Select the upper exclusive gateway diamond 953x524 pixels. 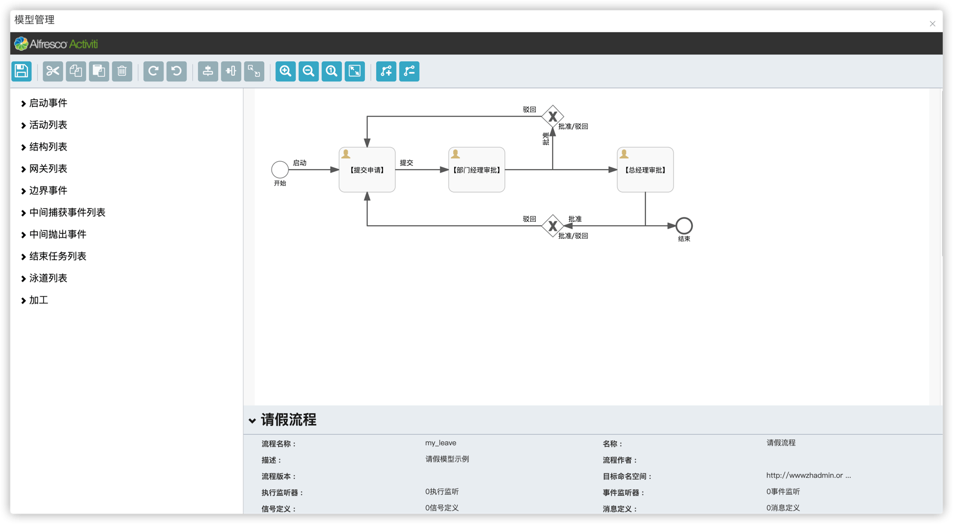[x=553, y=116]
